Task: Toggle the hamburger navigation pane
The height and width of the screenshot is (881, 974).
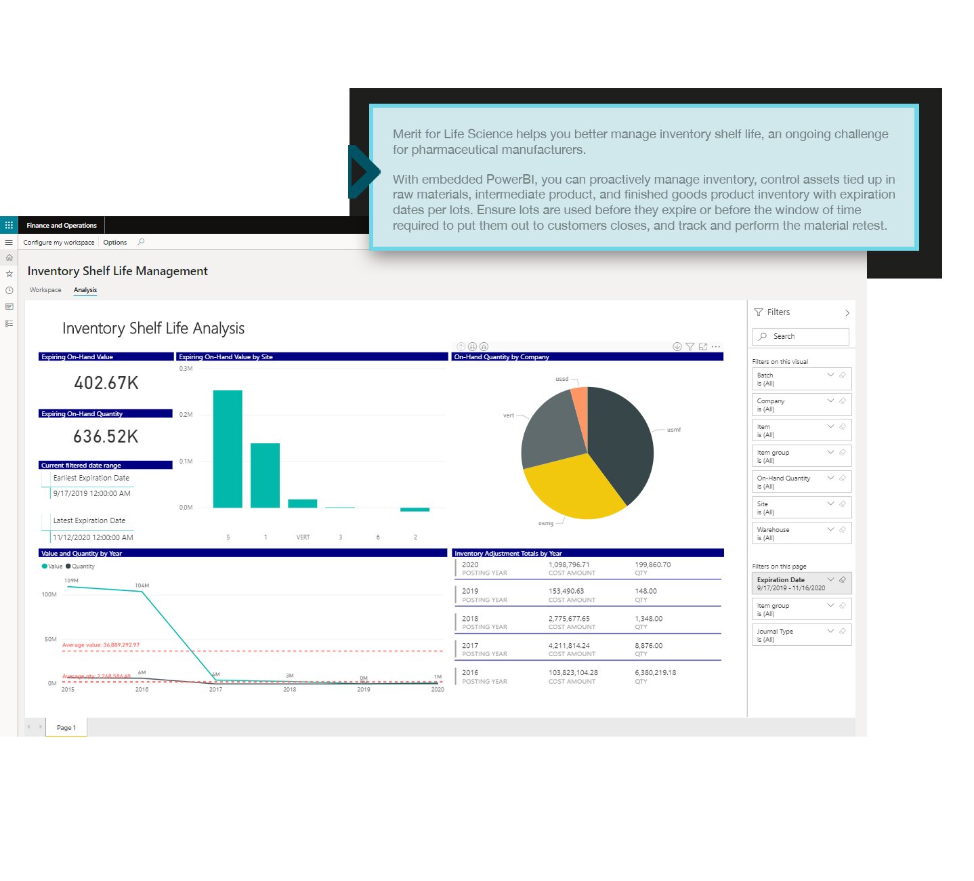Action: (x=9, y=242)
